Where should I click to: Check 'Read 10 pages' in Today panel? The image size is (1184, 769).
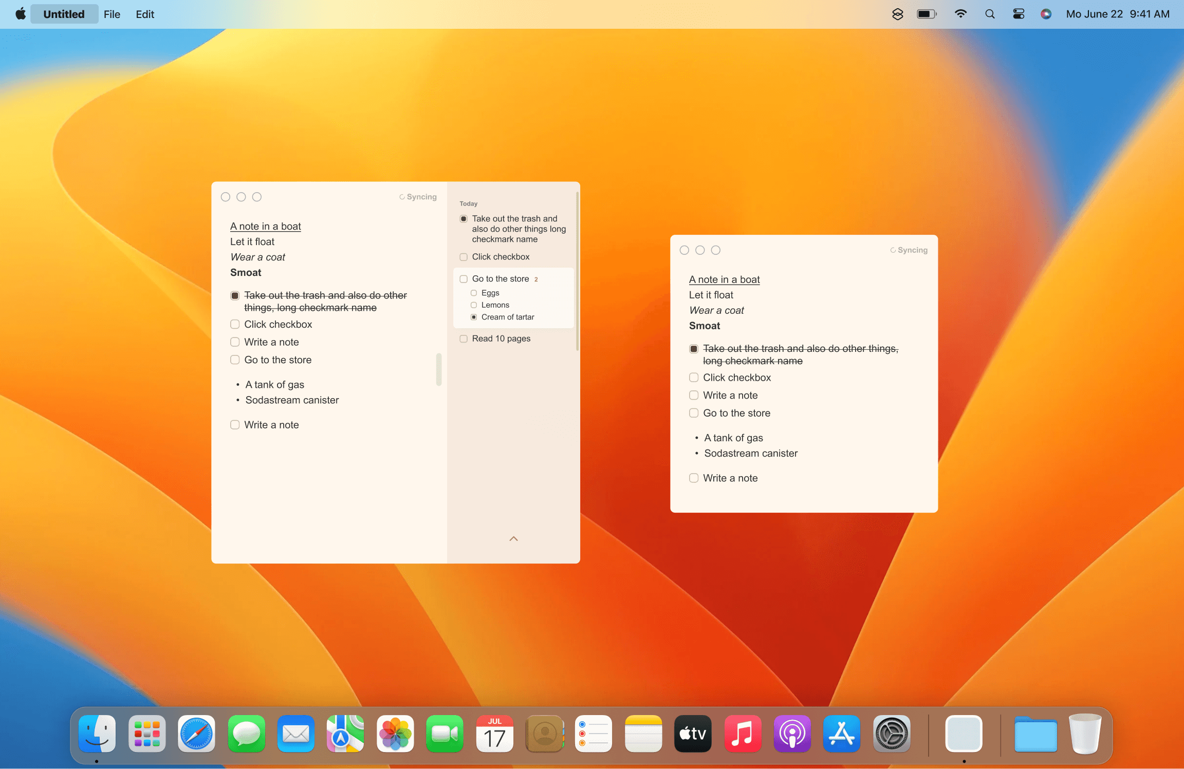tap(464, 339)
